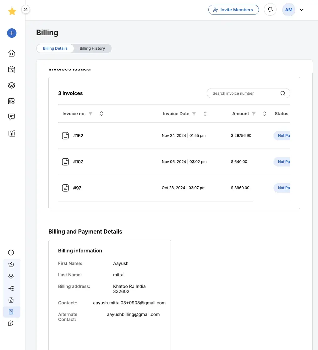This screenshot has width=318, height=350.
Task: Open the analytics chart sidebar icon
Action: (12, 133)
